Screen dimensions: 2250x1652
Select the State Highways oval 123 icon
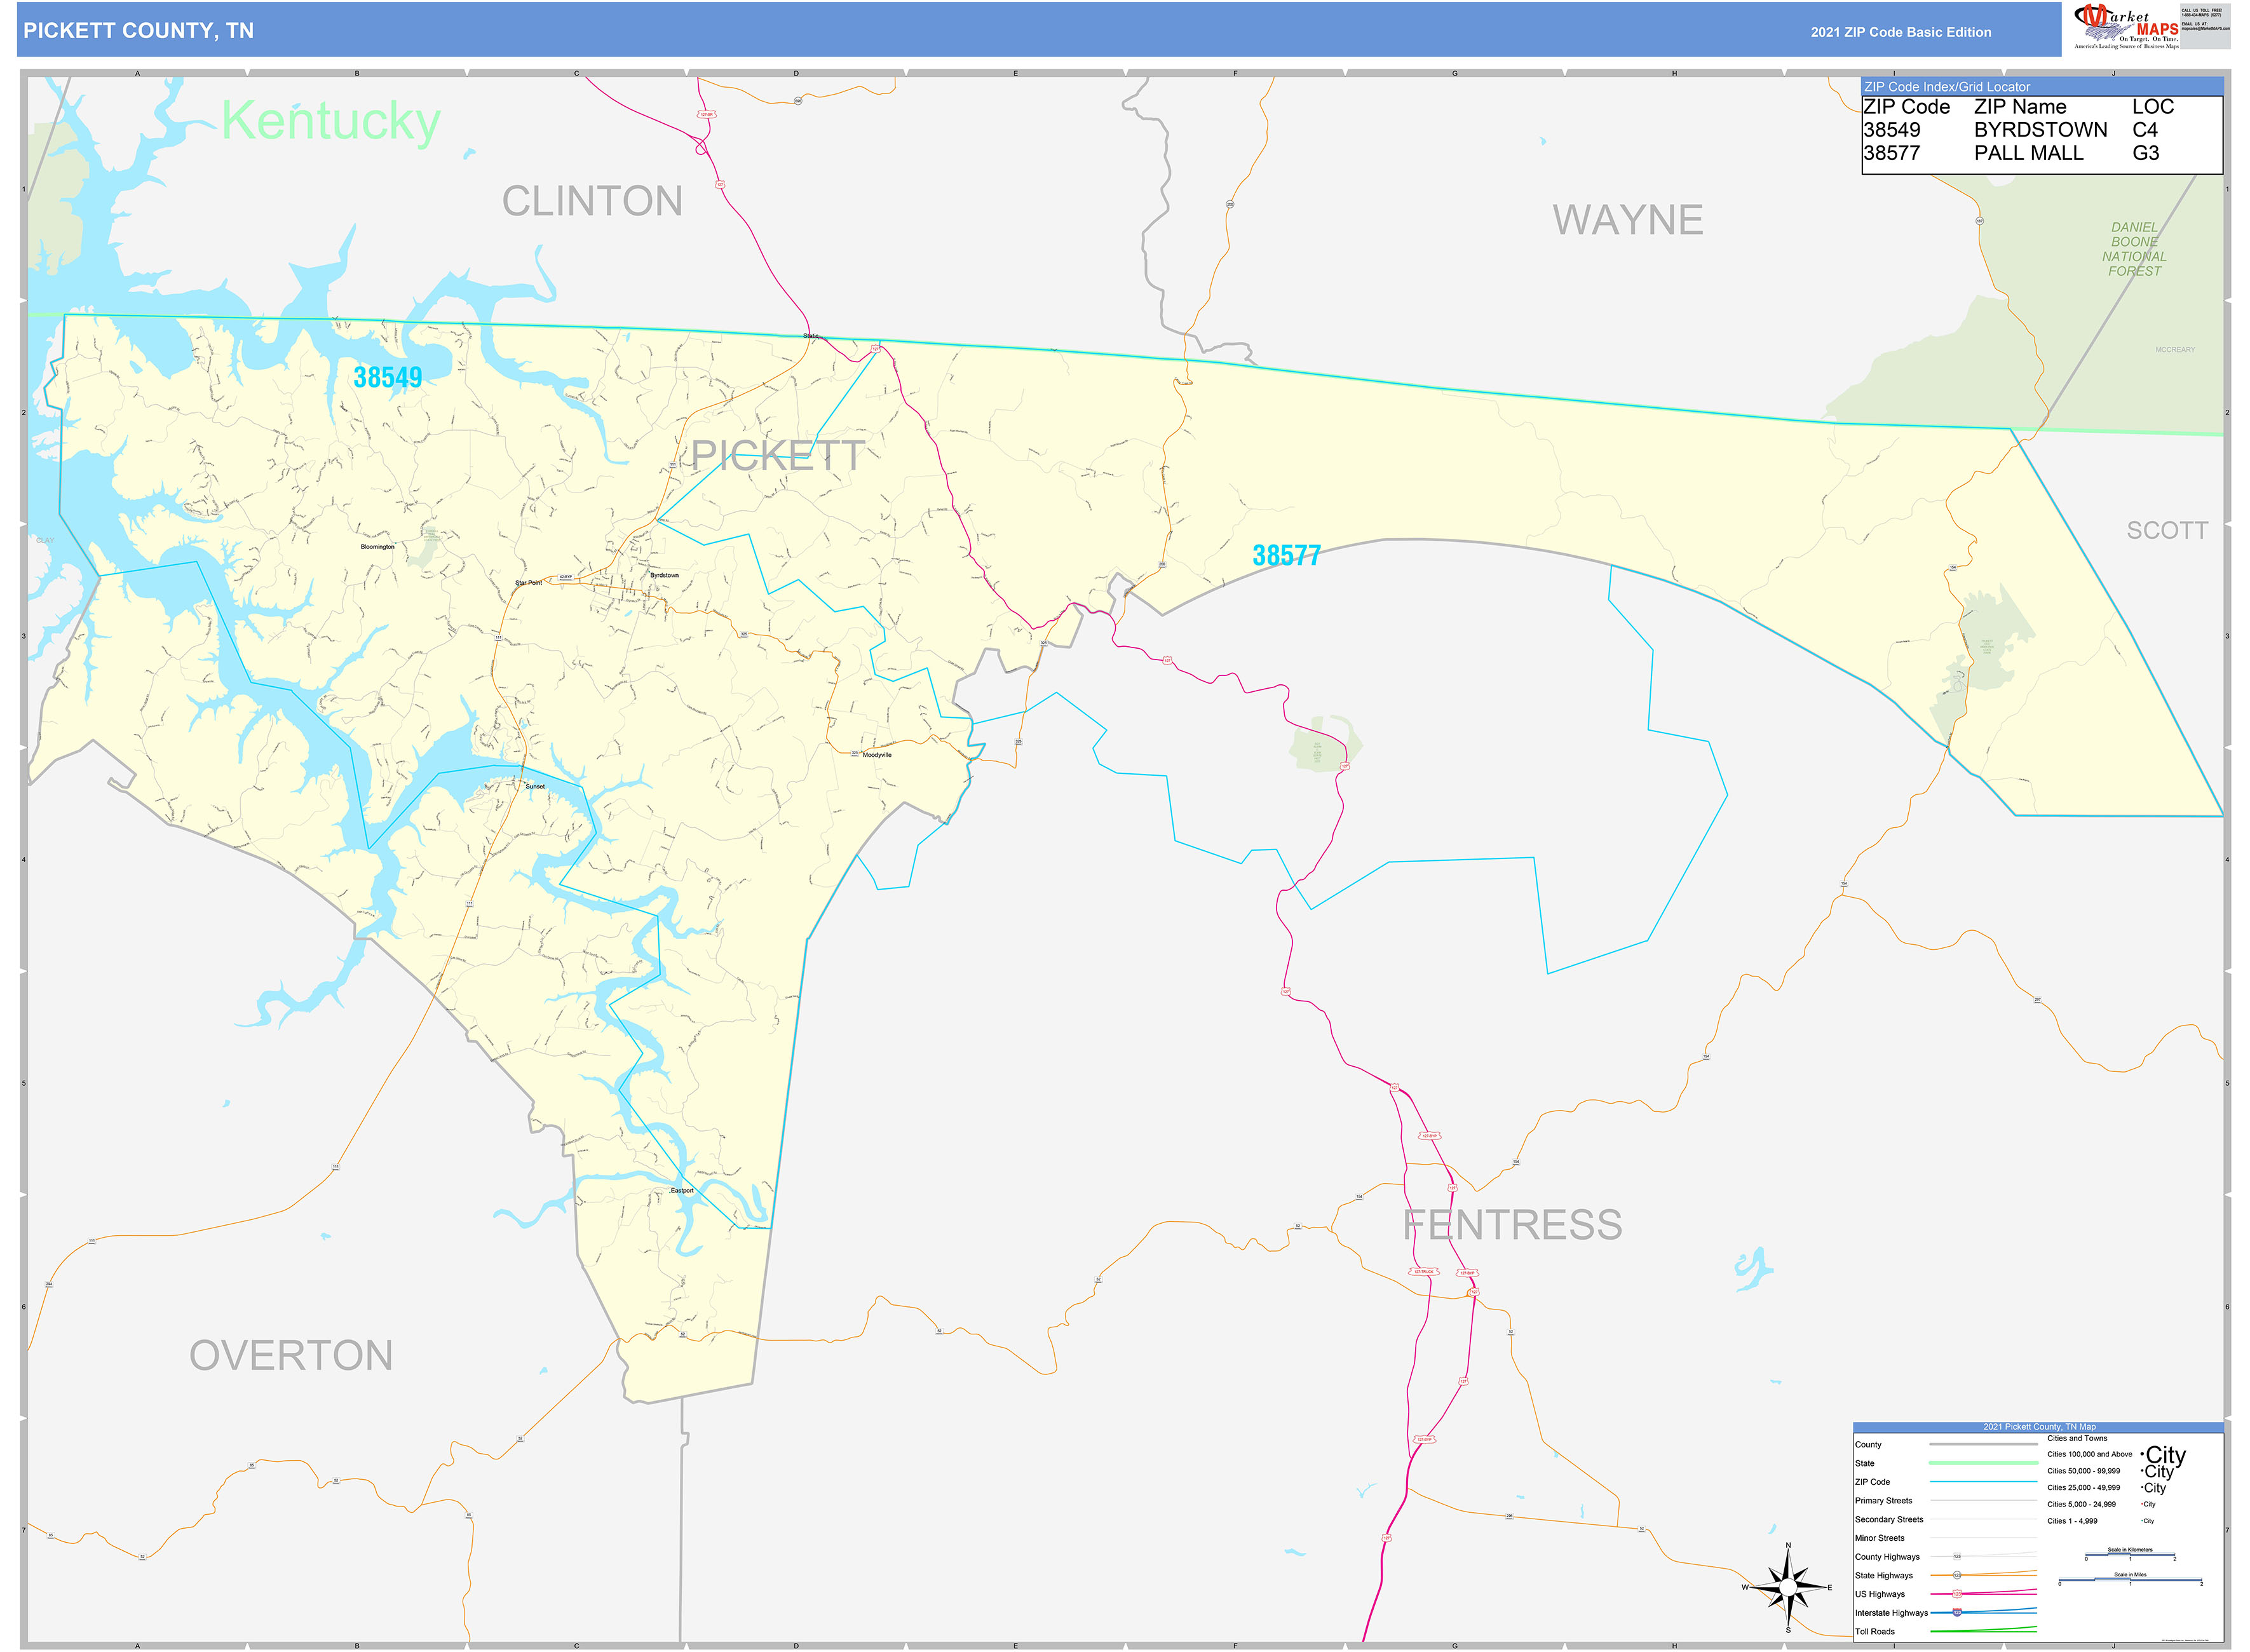1957,1576
